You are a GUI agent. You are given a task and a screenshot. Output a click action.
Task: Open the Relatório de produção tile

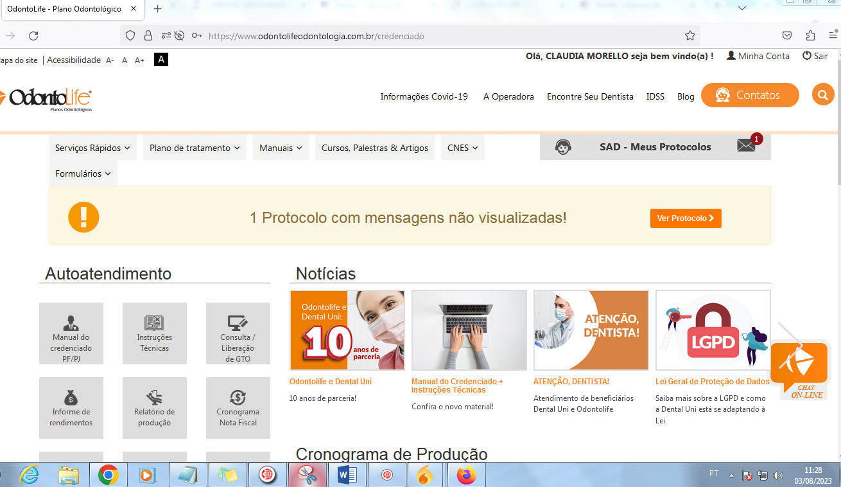(155, 408)
